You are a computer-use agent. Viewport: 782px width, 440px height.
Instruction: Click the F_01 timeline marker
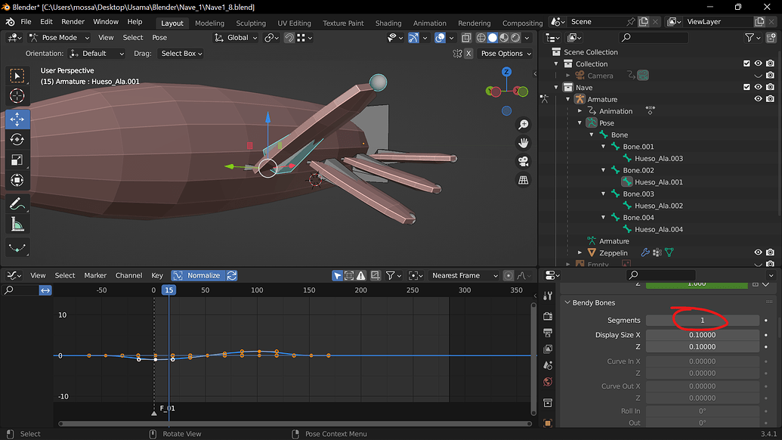pos(153,413)
